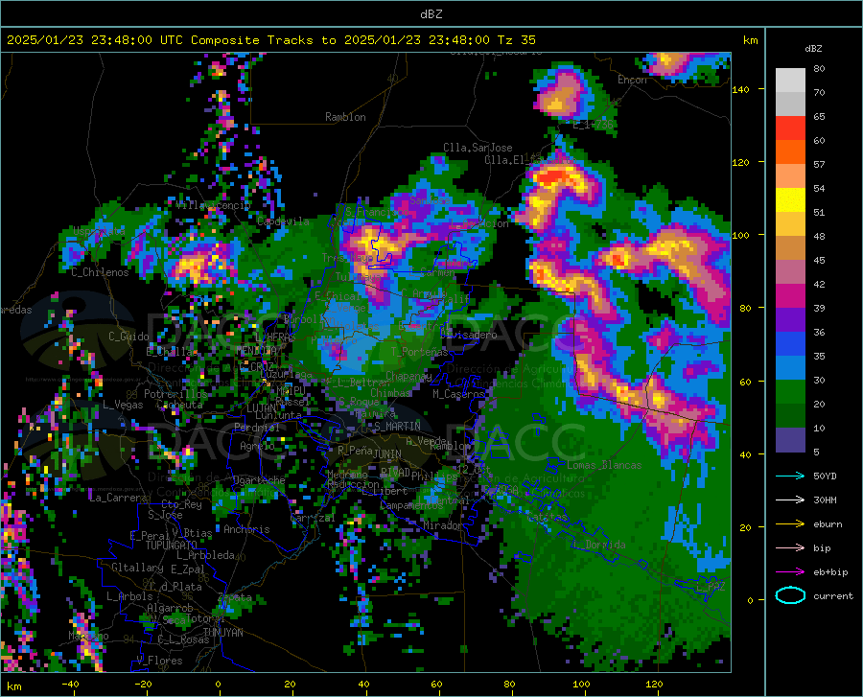Click the 'Capdevila' label on the map

coord(283,221)
